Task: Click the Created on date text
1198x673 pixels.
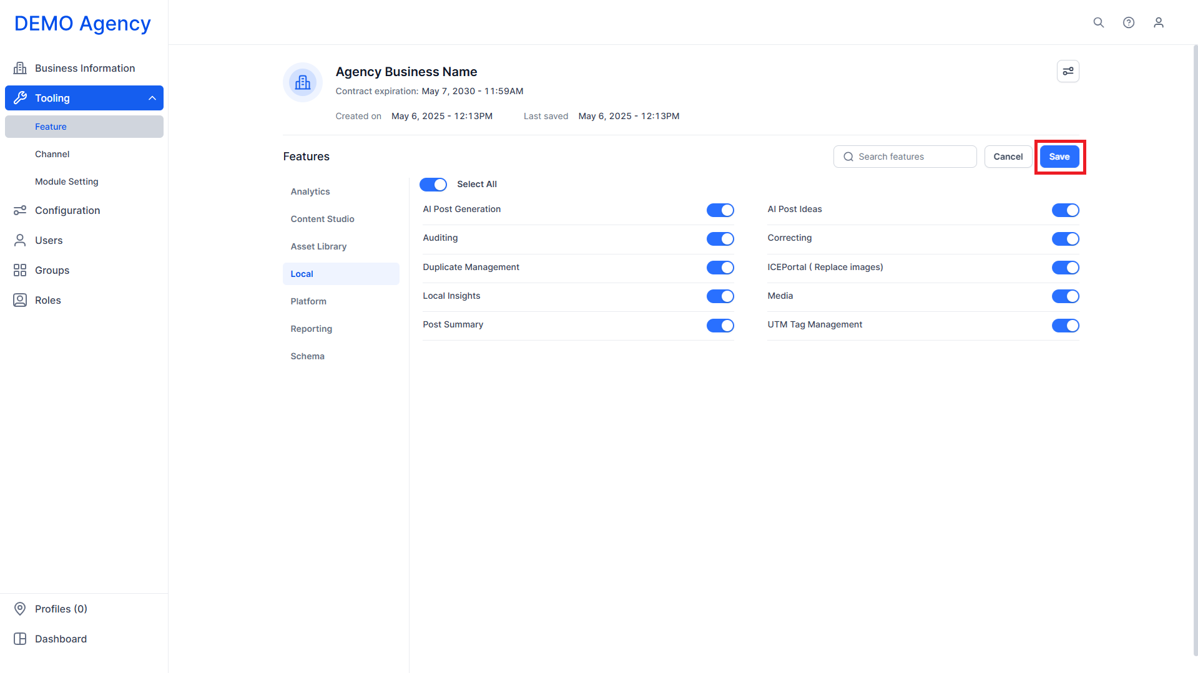Action: pos(442,116)
